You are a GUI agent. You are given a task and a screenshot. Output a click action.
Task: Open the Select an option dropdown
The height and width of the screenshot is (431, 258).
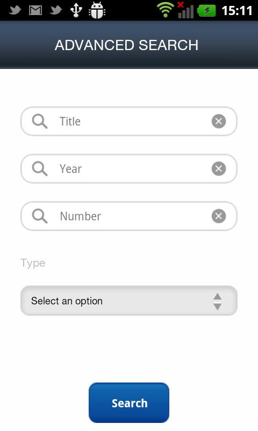tap(129, 301)
